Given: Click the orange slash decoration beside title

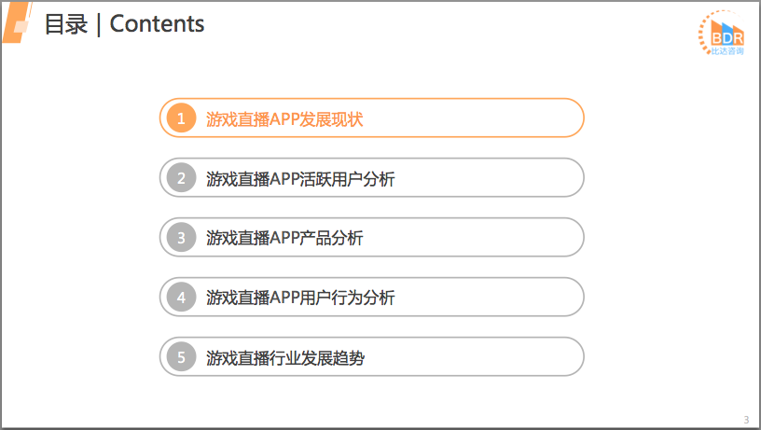Looking at the screenshot, I should tap(20, 23).
